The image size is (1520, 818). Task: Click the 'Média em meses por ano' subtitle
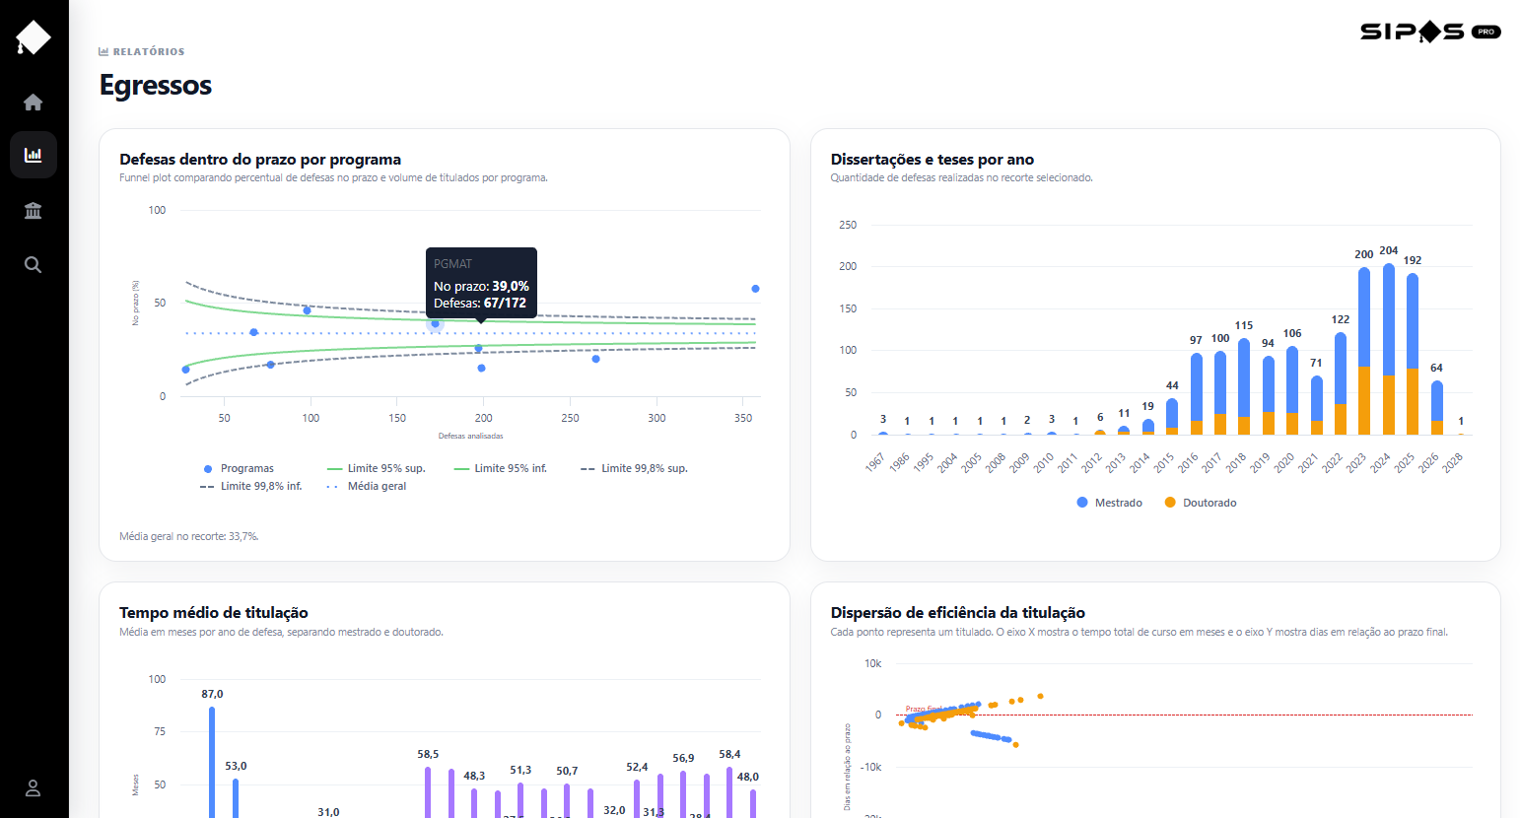coord(281,633)
